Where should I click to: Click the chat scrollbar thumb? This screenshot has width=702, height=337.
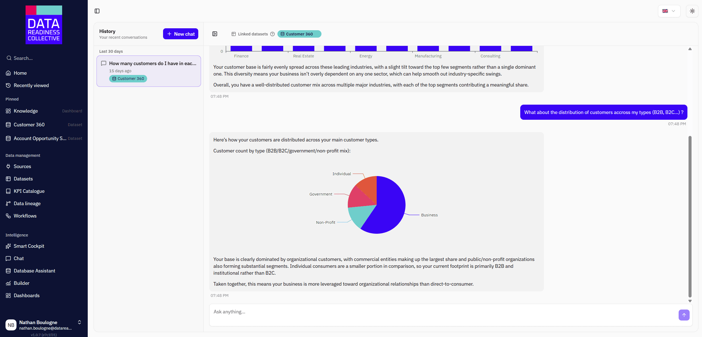[x=690, y=216]
